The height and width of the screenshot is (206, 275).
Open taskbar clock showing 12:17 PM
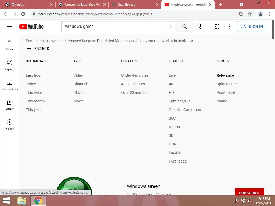coord(263,201)
